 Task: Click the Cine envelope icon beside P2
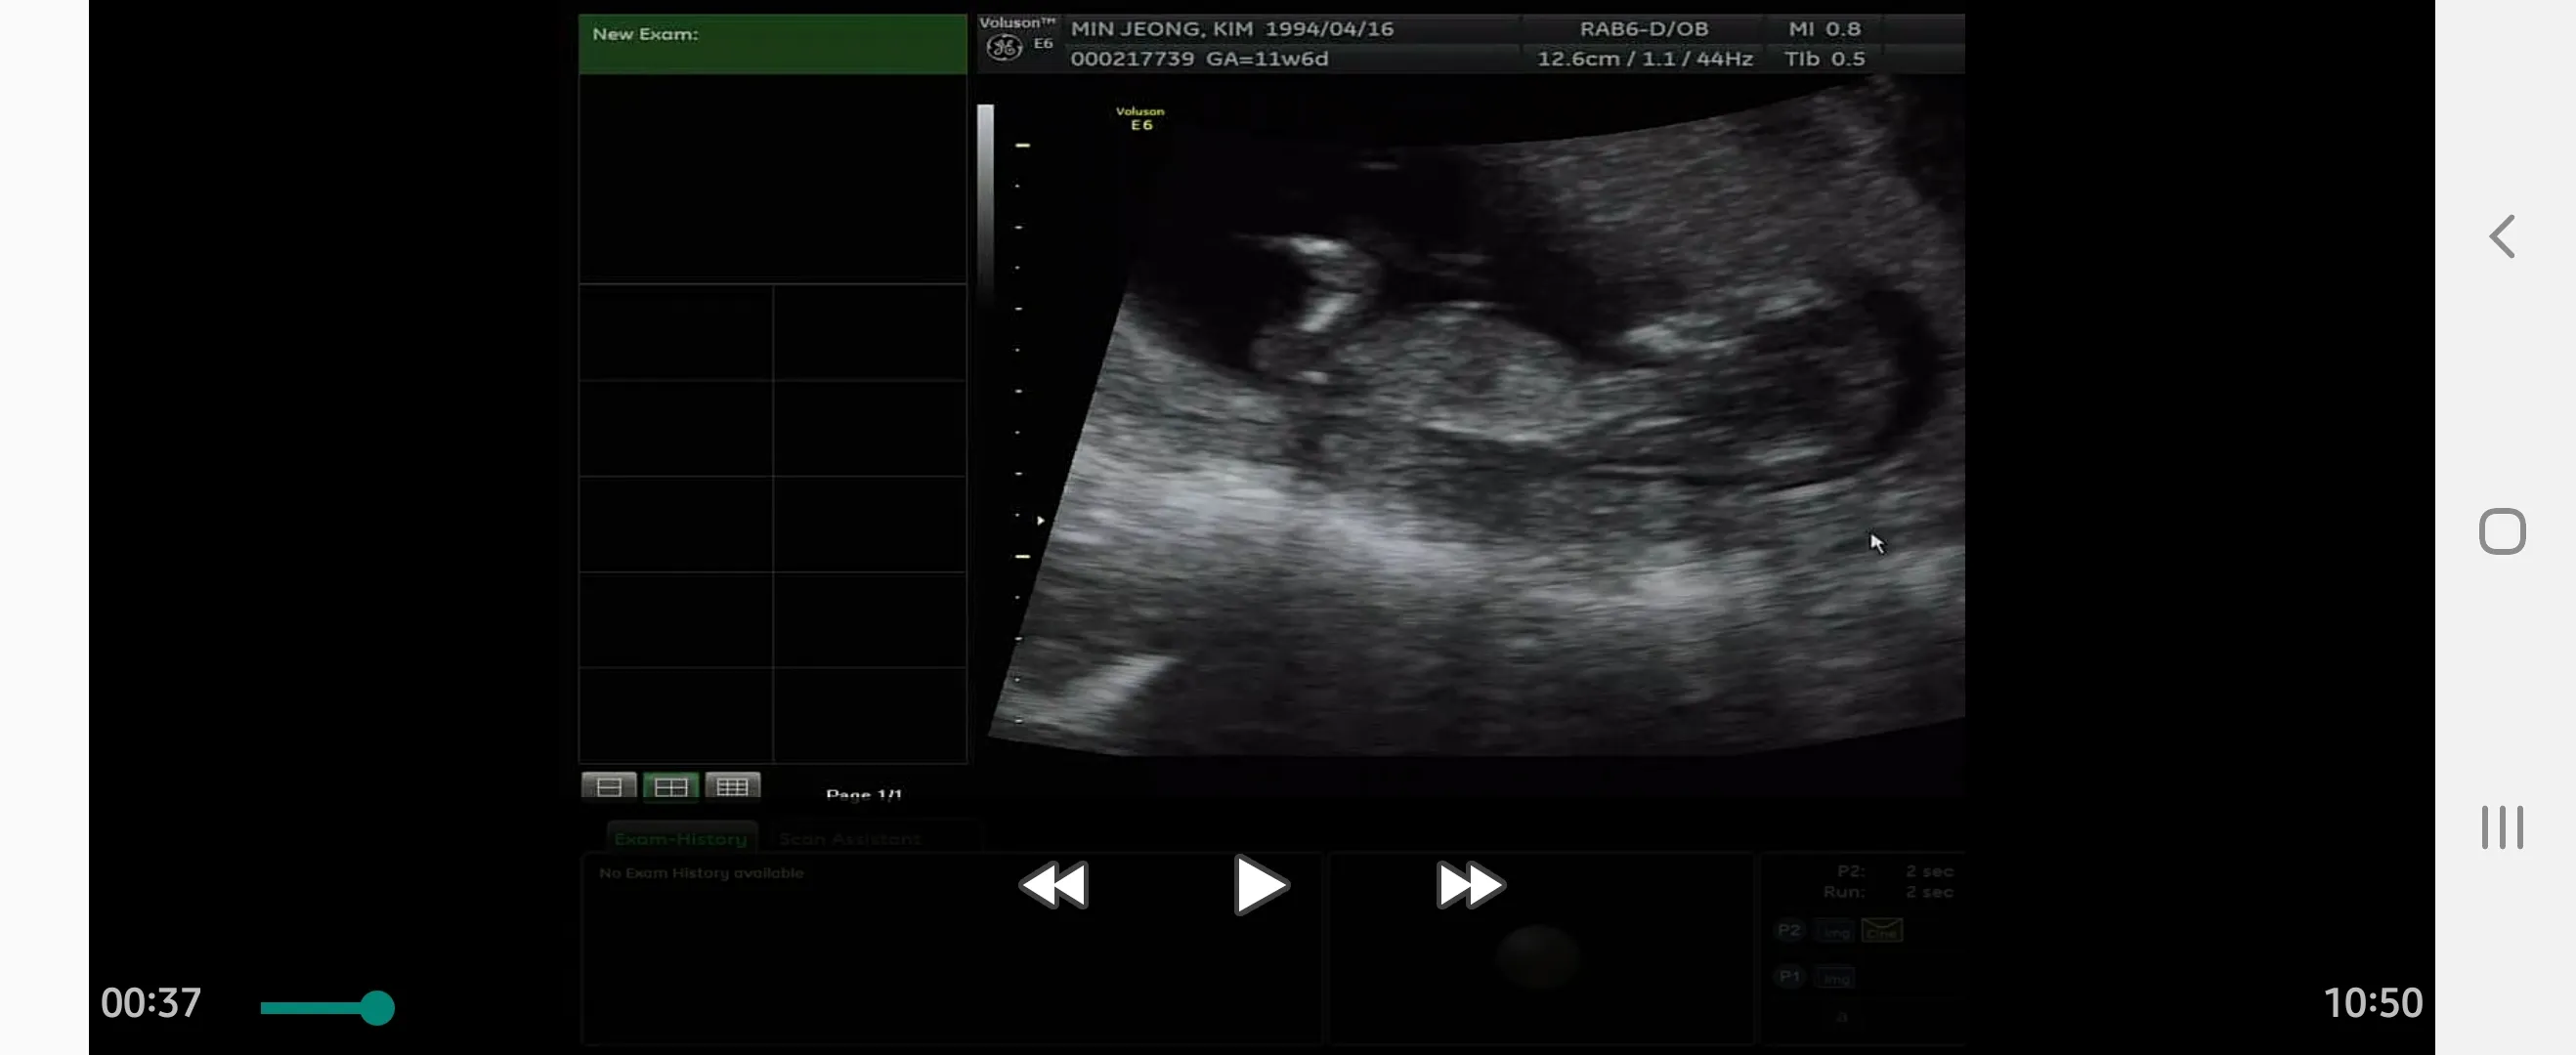pos(1881,930)
